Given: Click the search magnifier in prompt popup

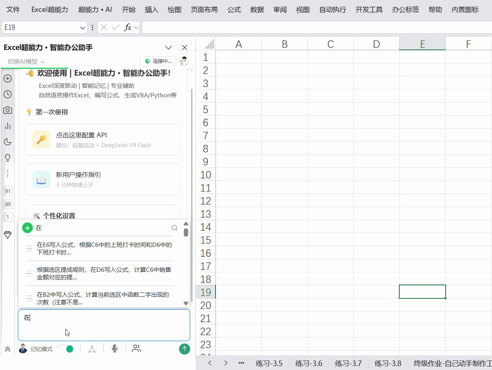Looking at the screenshot, I should click(x=174, y=228).
